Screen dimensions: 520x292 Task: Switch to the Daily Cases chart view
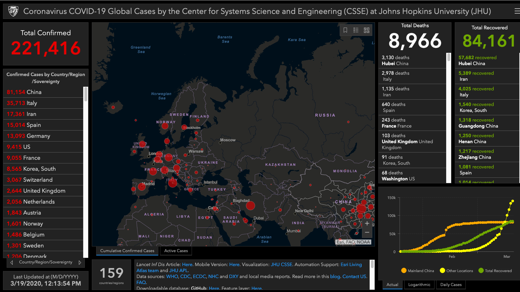451,285
